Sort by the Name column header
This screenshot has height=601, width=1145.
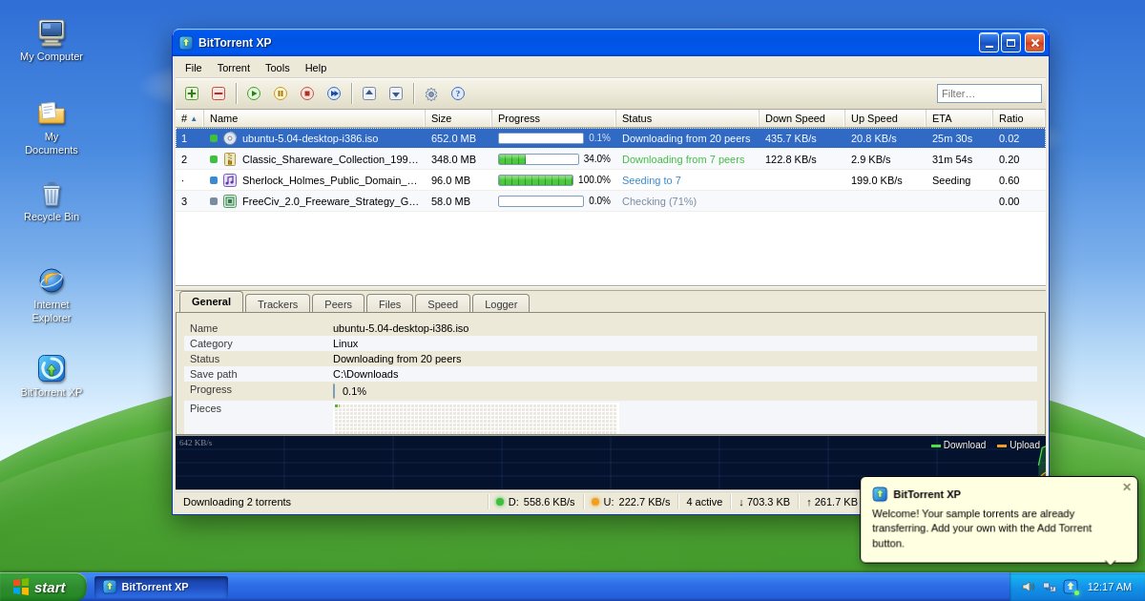[314, 118]
